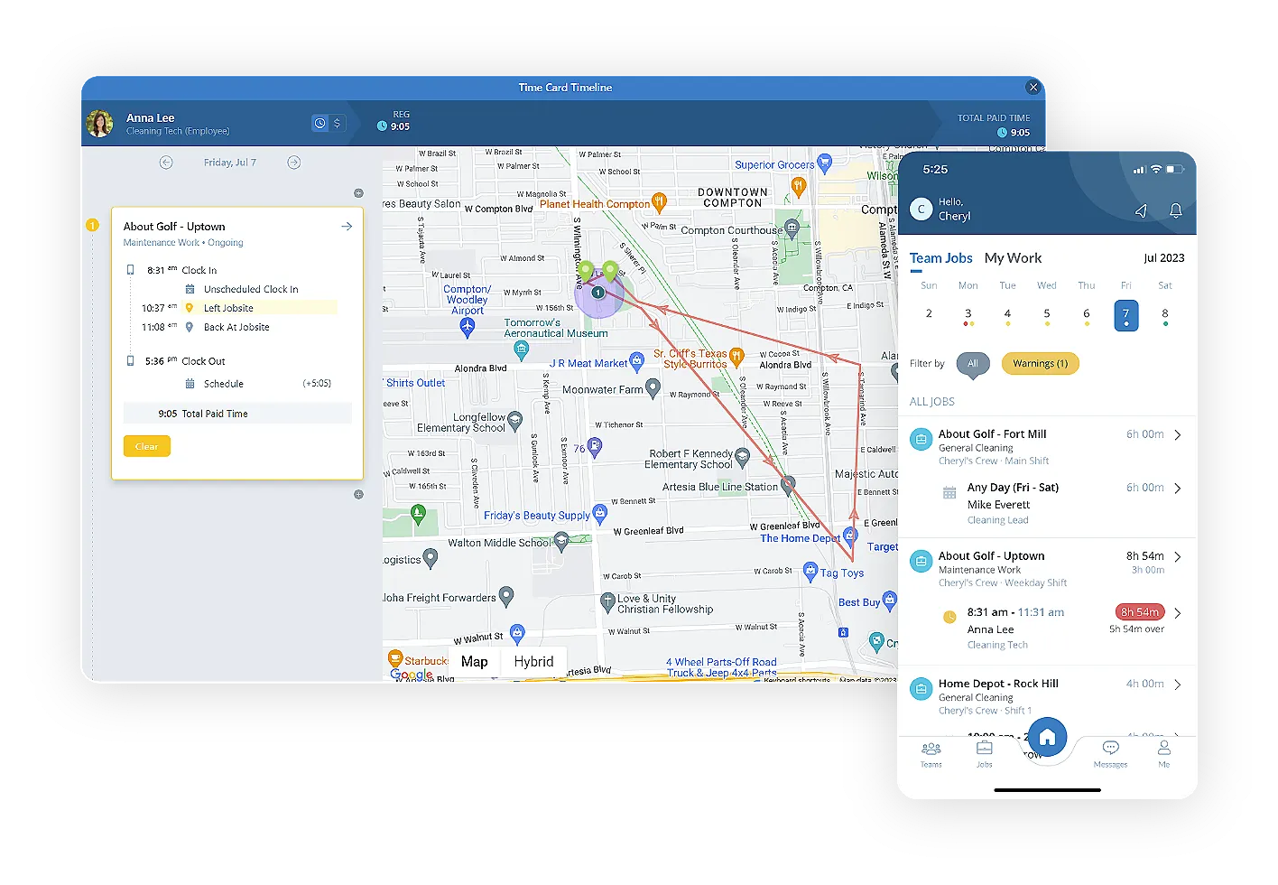
Task: Click Superior Grocers map label
Action: click(x=774, y=165)
